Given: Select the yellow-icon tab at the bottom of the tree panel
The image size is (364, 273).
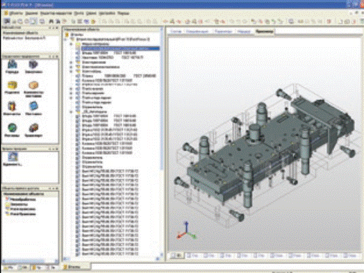Looking at the screenshot, I should pyautogui.click(x=76, y=267).
